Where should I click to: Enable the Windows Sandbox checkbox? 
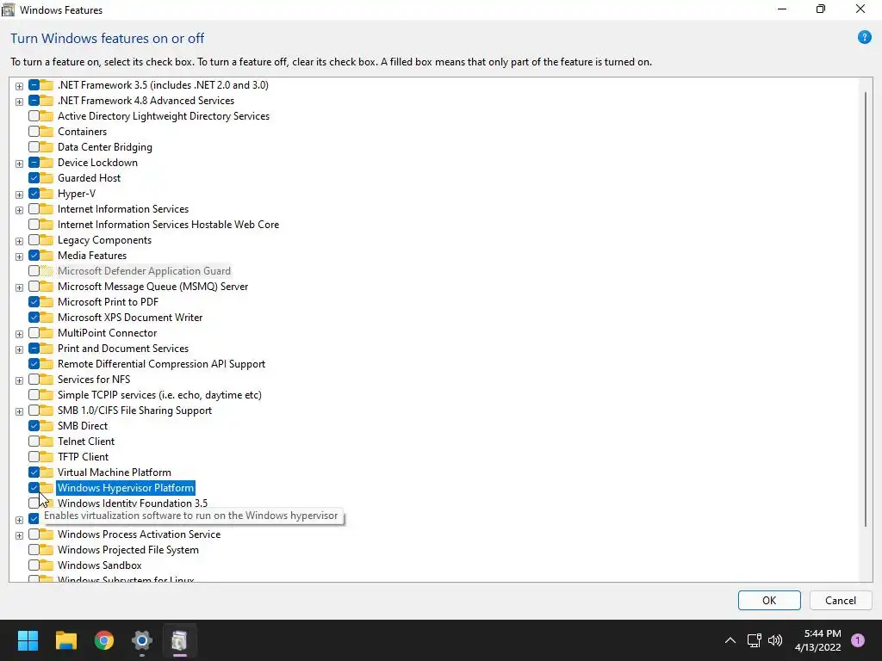34,565
